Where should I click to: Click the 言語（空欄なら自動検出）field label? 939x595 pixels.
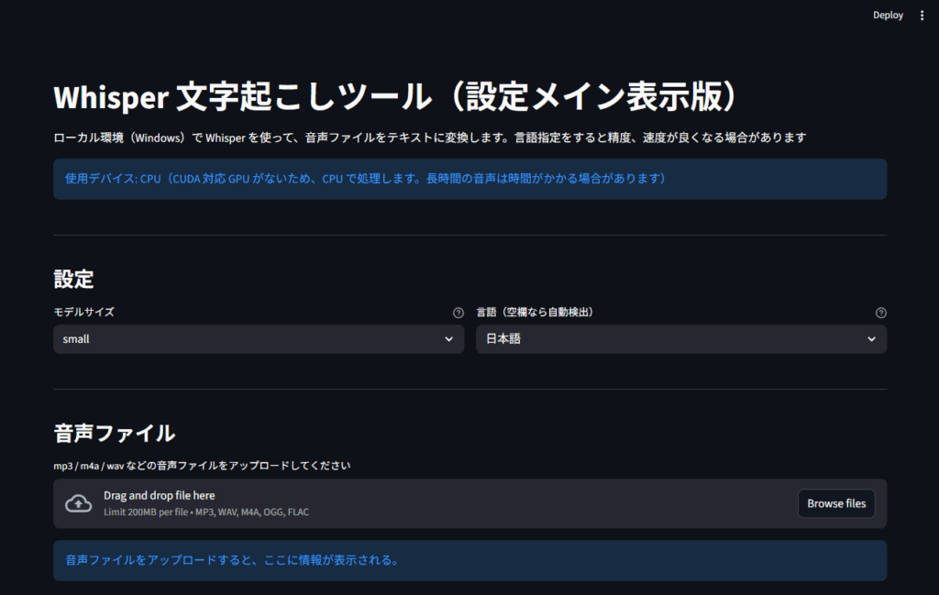click(536, 313)
